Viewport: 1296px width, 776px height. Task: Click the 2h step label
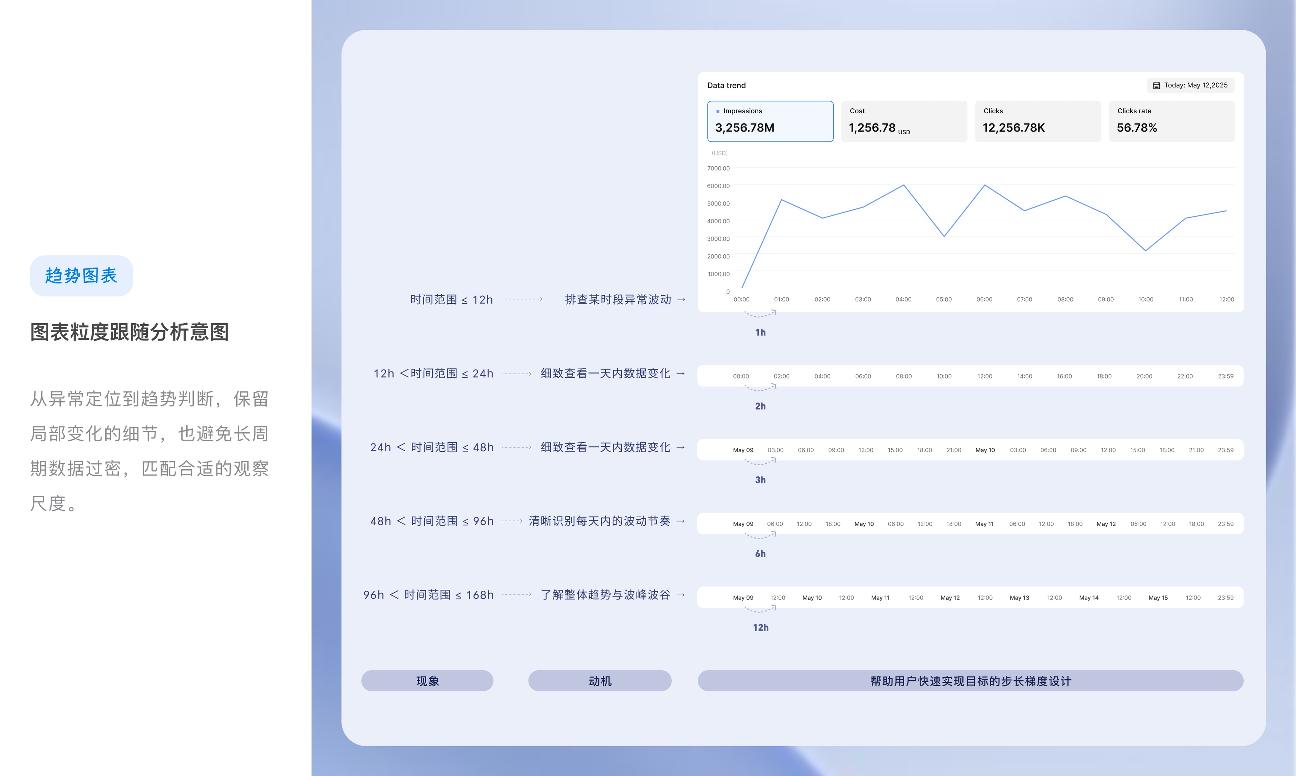click(x=760, y=406)
